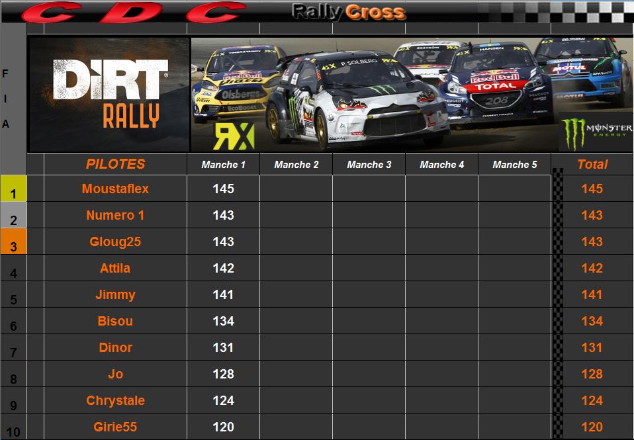Select the Manche 4 column header
Image resolution: width=634 pixels, height=440 pixels.
click(x=441, y=165)
